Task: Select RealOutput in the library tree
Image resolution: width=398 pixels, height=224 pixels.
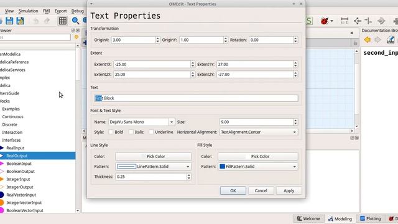Action: pyautogui.click(x=17, y=156)
